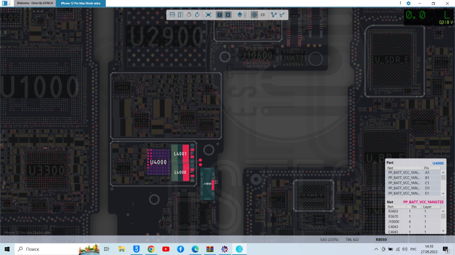
Task: Select R3603 row in Net table
Action: click(413, 211)
